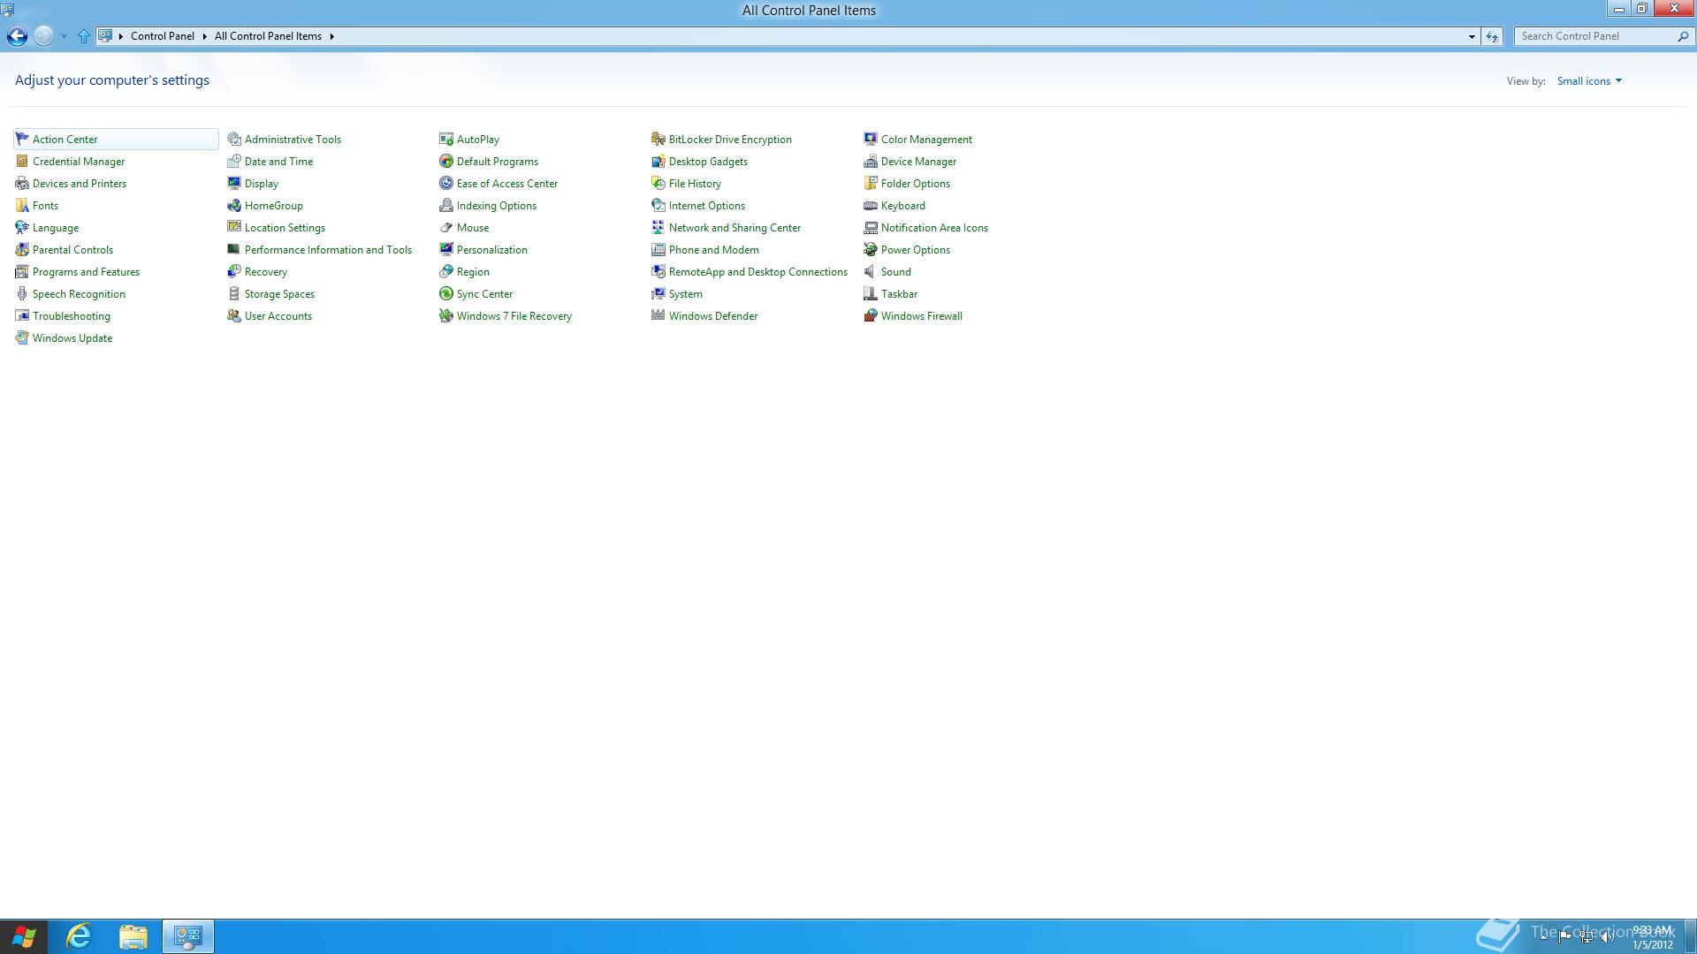Click the Date and Time icon
The height and width of the screenshot is (954, 1697).
click(x=234, y=161)
